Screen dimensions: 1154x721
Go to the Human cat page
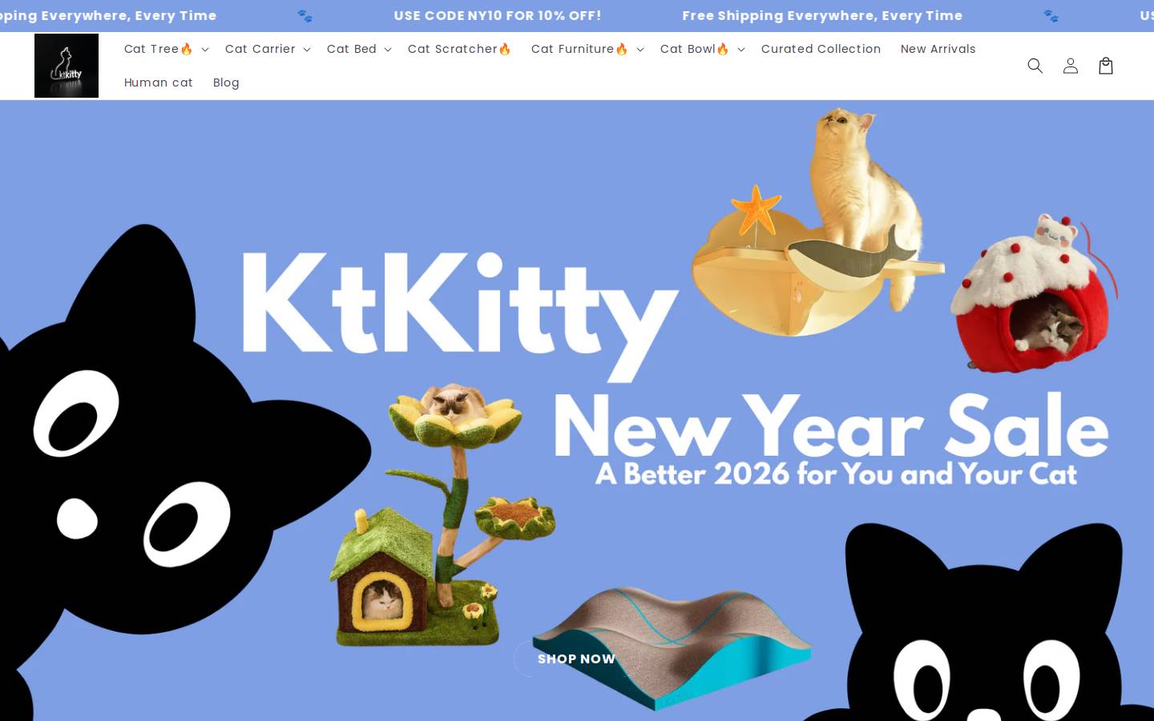click(159, 83)
